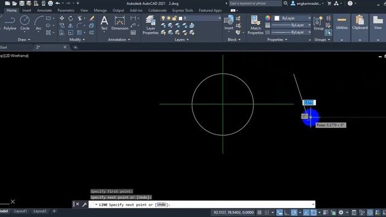The image size is (386, 217).
Task: Expand the Annotation panel
Action: (x=119, y=40)
